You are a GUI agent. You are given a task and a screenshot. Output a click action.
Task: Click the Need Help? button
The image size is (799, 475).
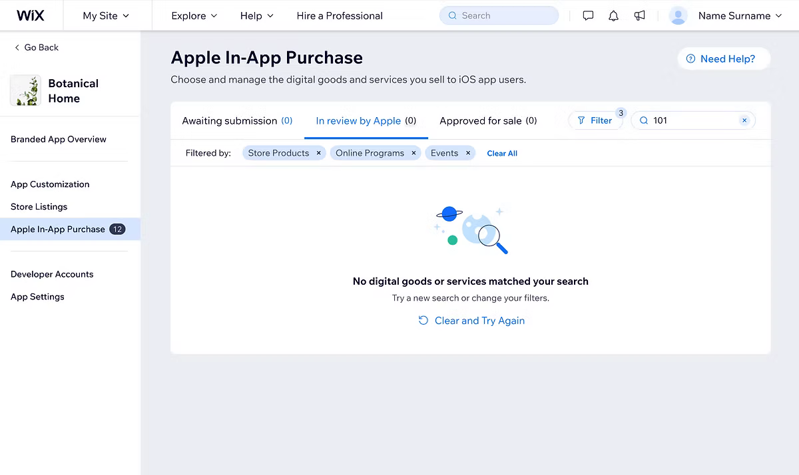[723, 59]
